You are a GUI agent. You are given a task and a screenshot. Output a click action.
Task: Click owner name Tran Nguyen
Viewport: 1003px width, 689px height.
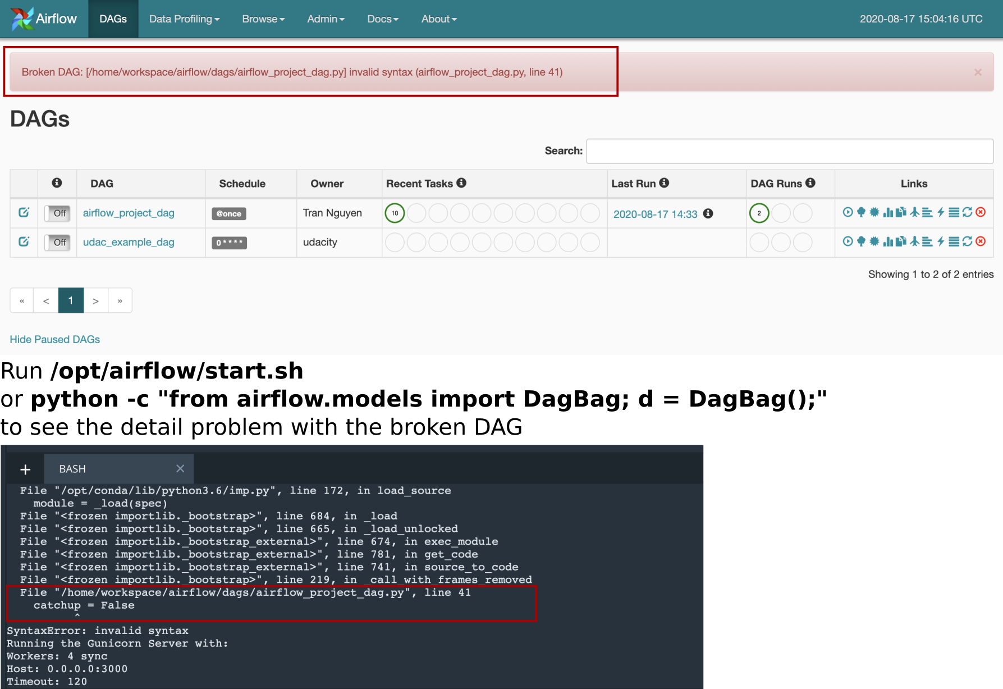point(332,213)
